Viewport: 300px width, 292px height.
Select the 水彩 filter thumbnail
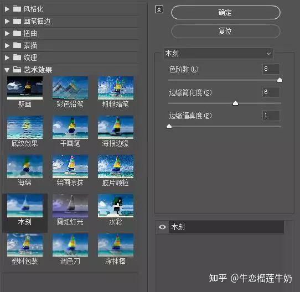coord(116,206)
